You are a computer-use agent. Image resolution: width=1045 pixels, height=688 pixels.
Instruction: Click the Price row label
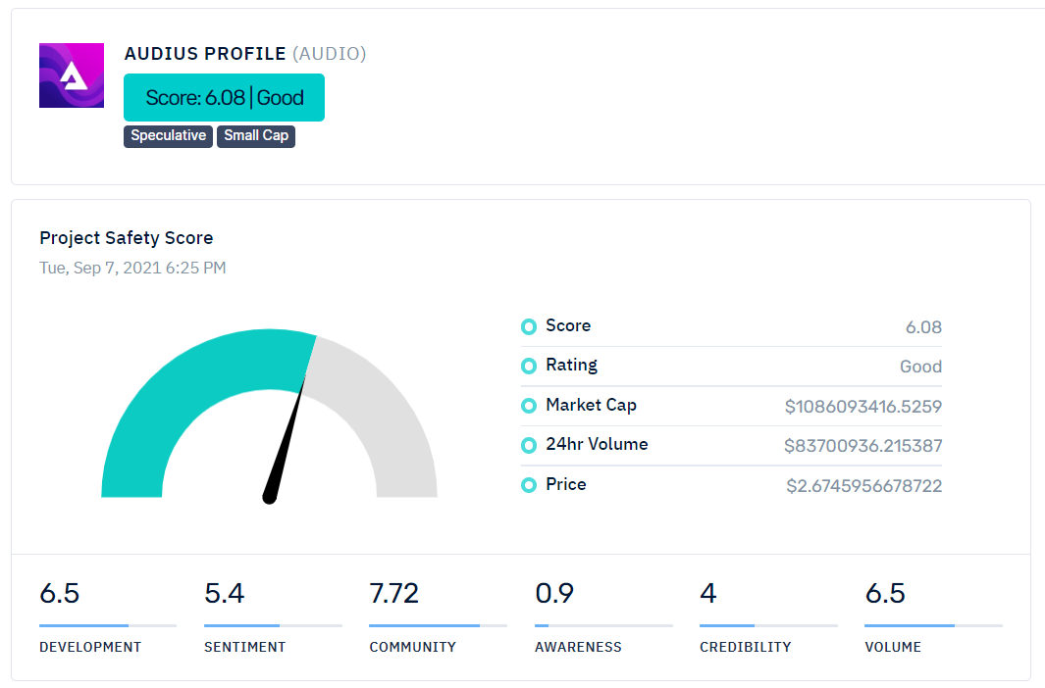point(566,484)
